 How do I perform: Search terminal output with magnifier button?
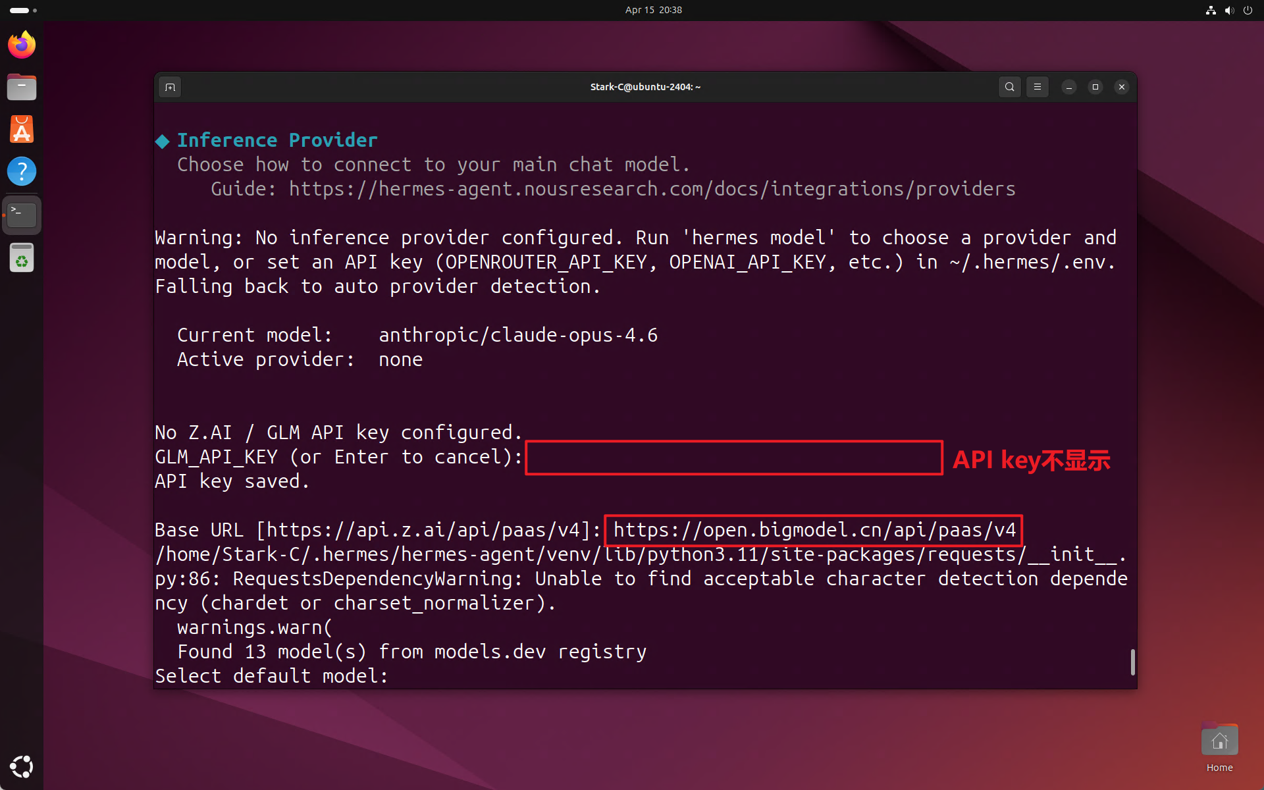click(x=1009, y=87)
